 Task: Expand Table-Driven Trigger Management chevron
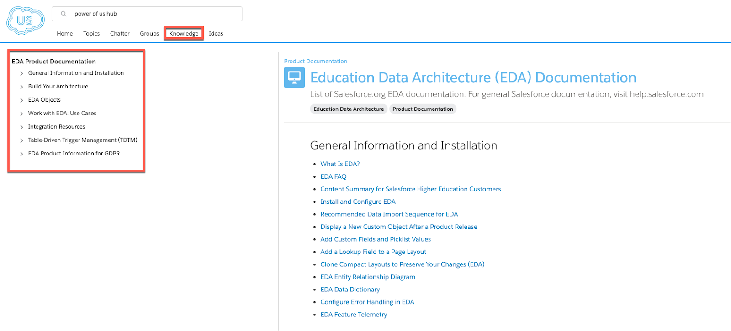(x=21, y=140)
